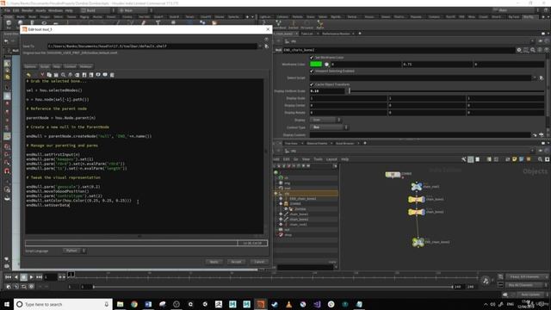Click the Jump to first frame playback button
This screenshot has height=310, width=551.
(8, 277)
